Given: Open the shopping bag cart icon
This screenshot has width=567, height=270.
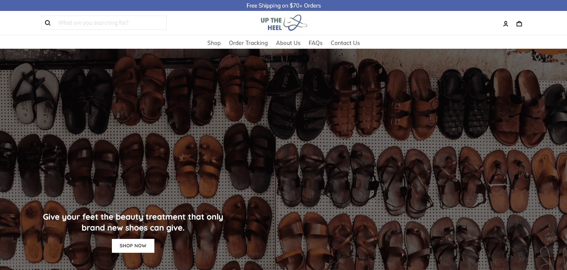Looking at the screenshot, I should tap(519, 24).
